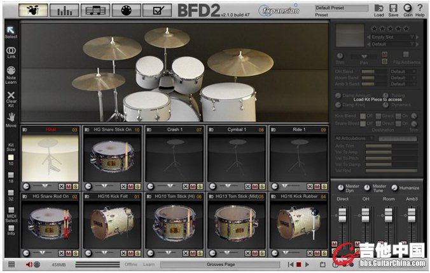Activate the Move hand tool

tap(11, 117)
